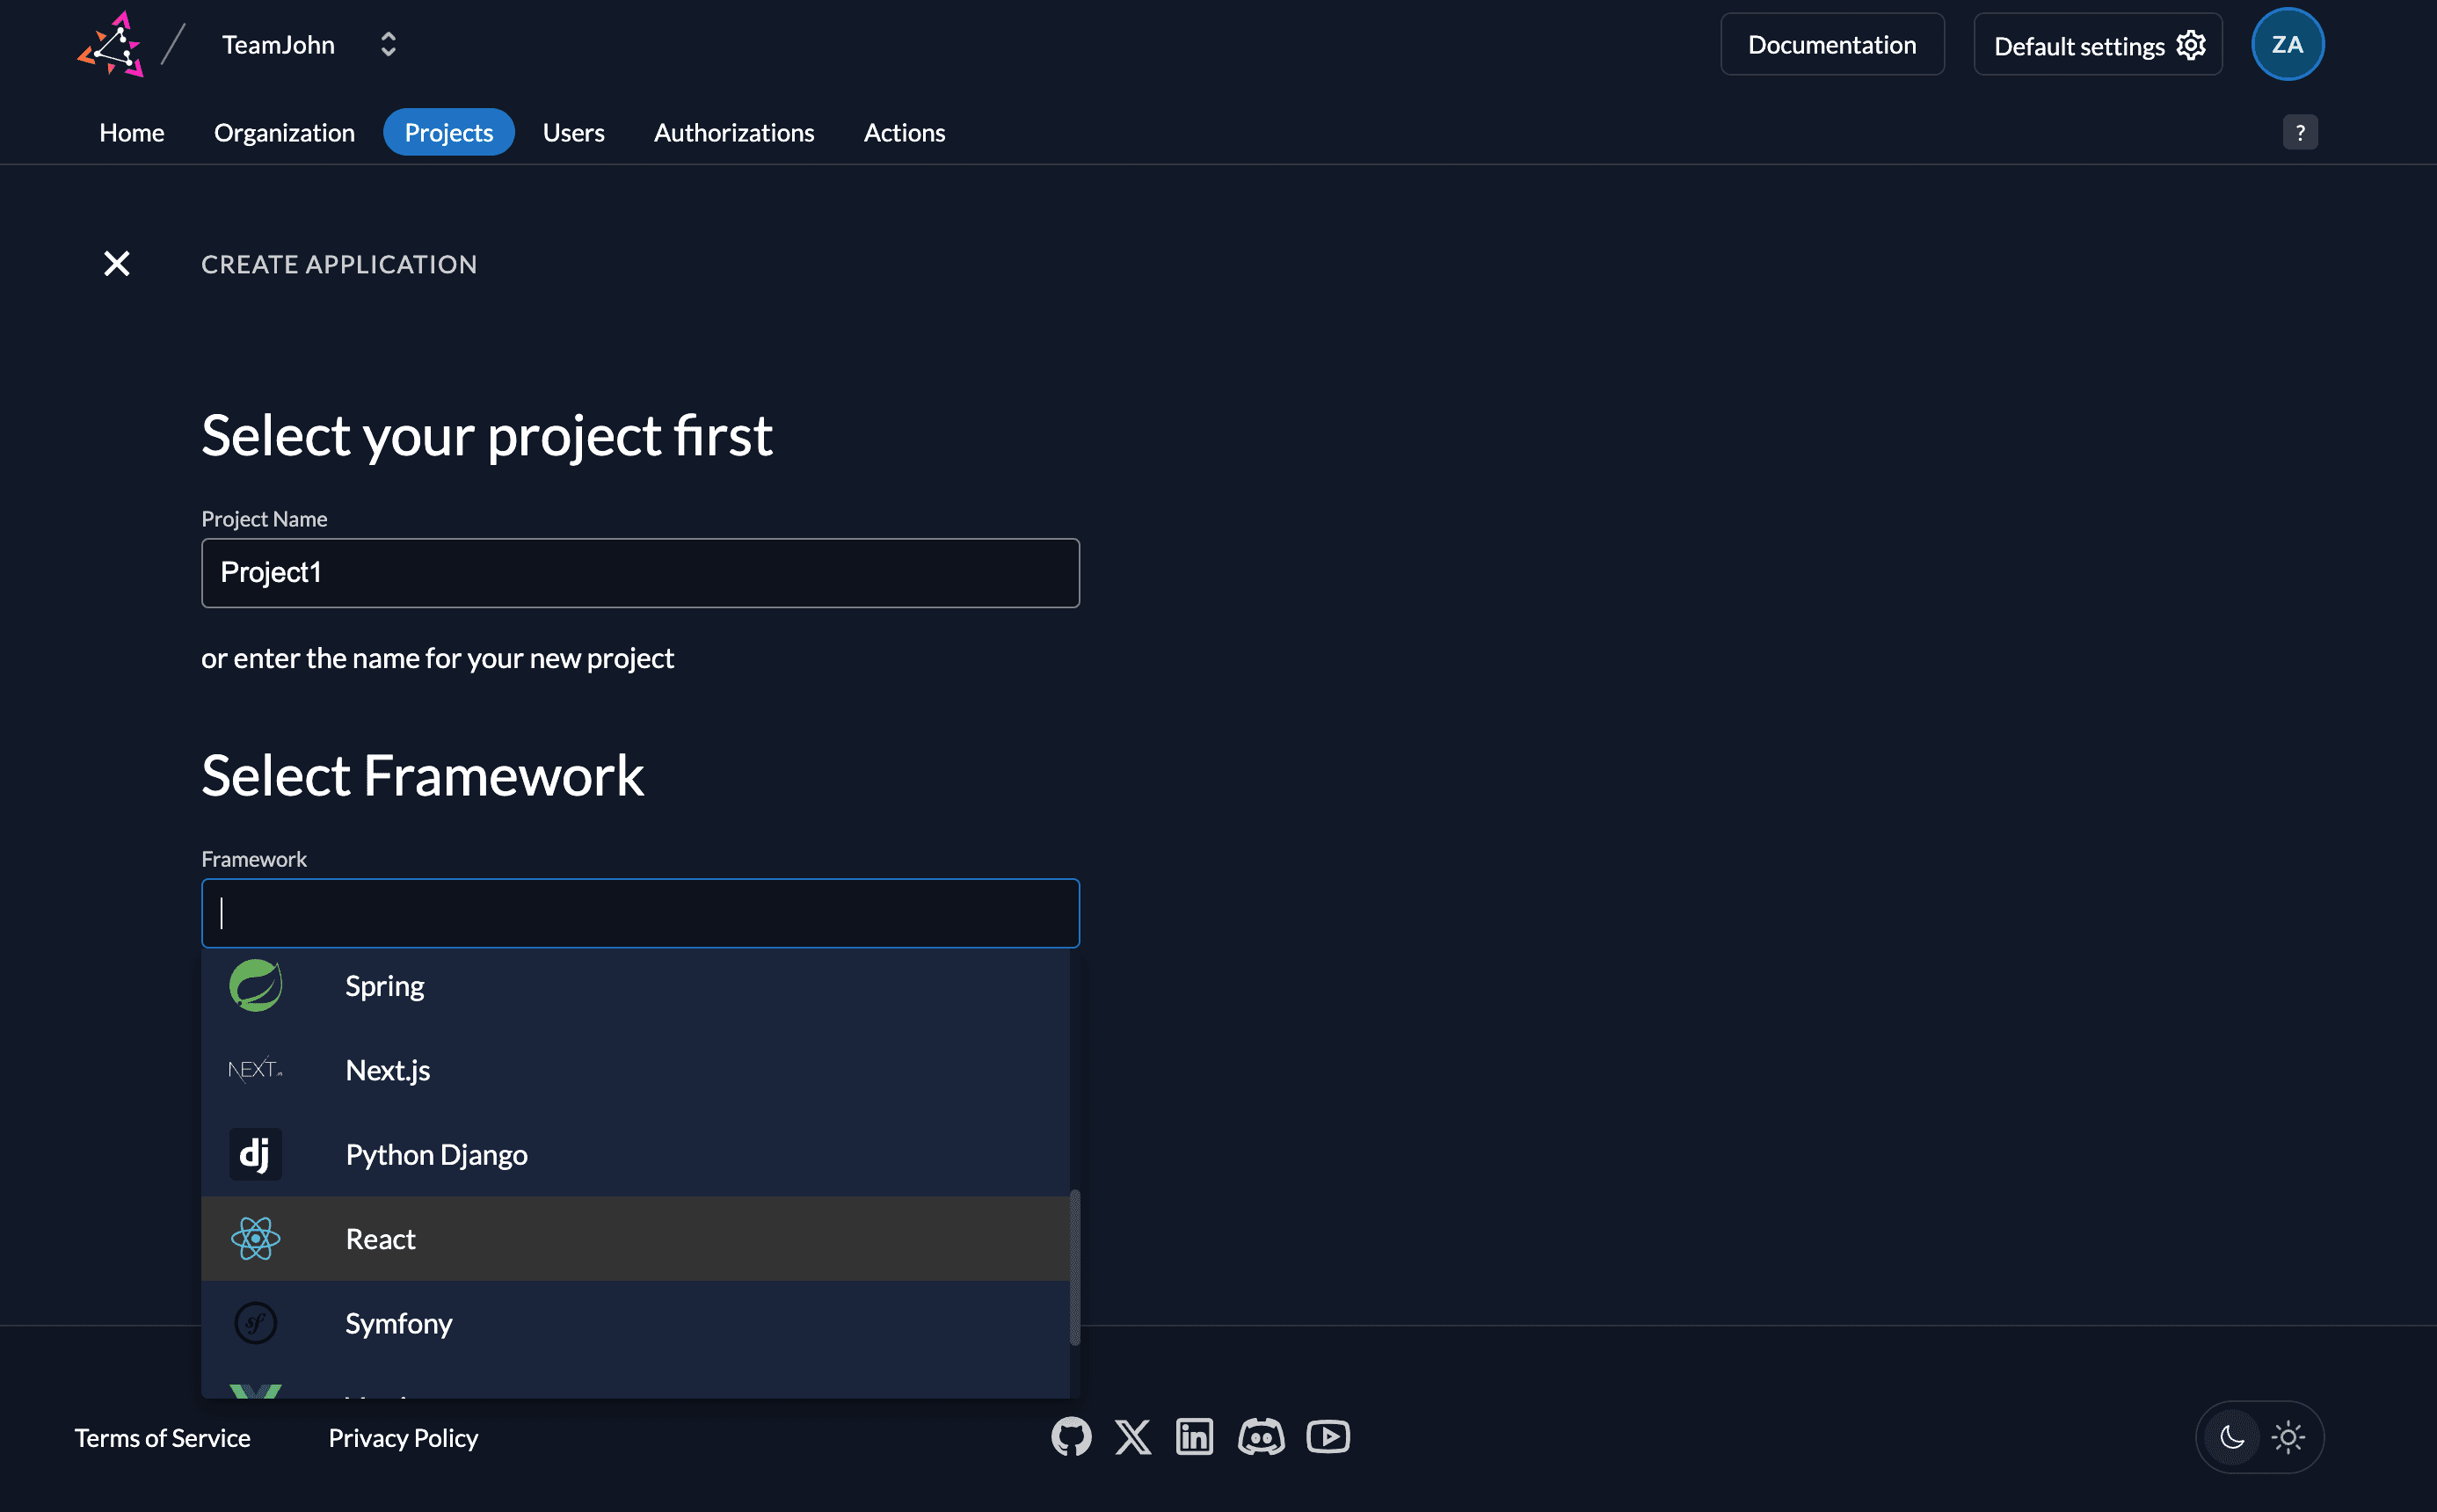The image size is (2437, 1512).
Task: Open the GitHub link in the footer
Action: [x=1070, y=1436]
